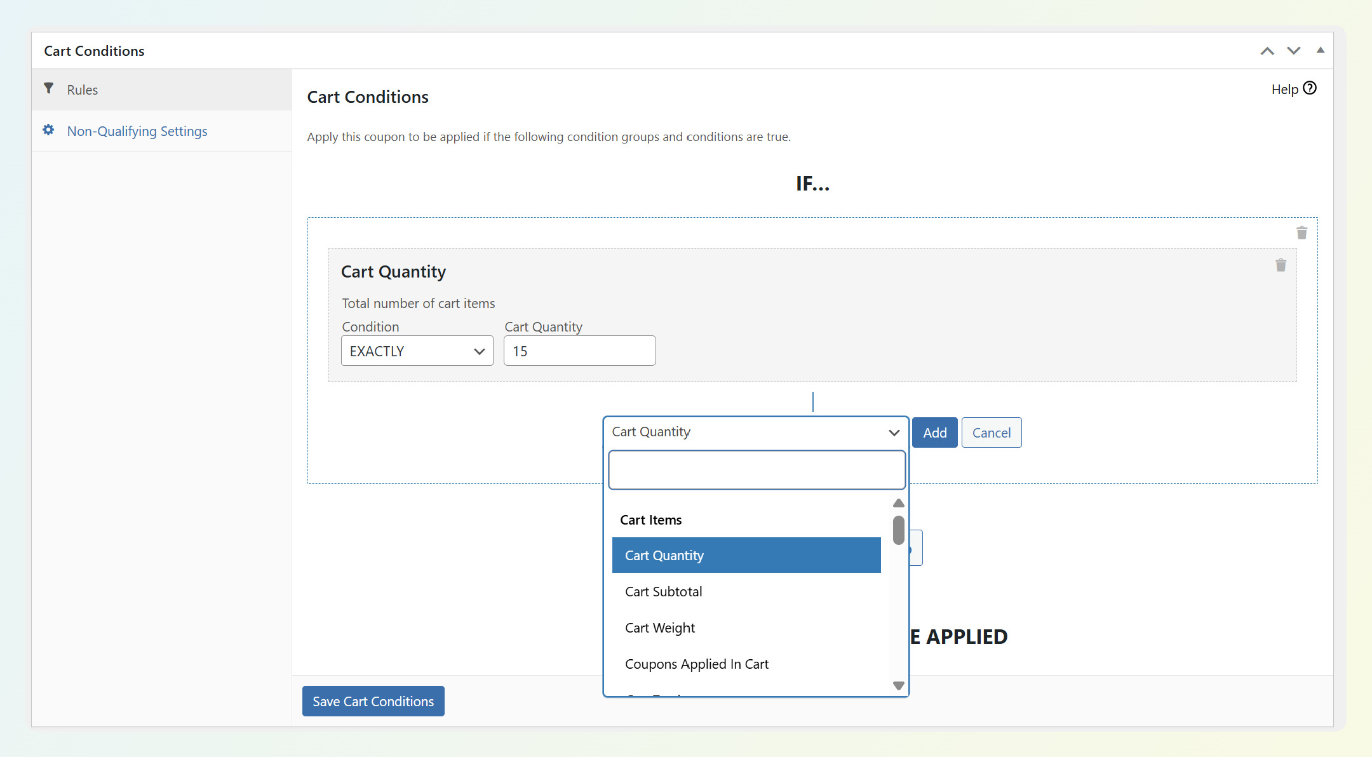Focus the Cart Quantity number input field
Image resolution: width=1372 pixels, height=757 pixels.
tap(579, 351)
